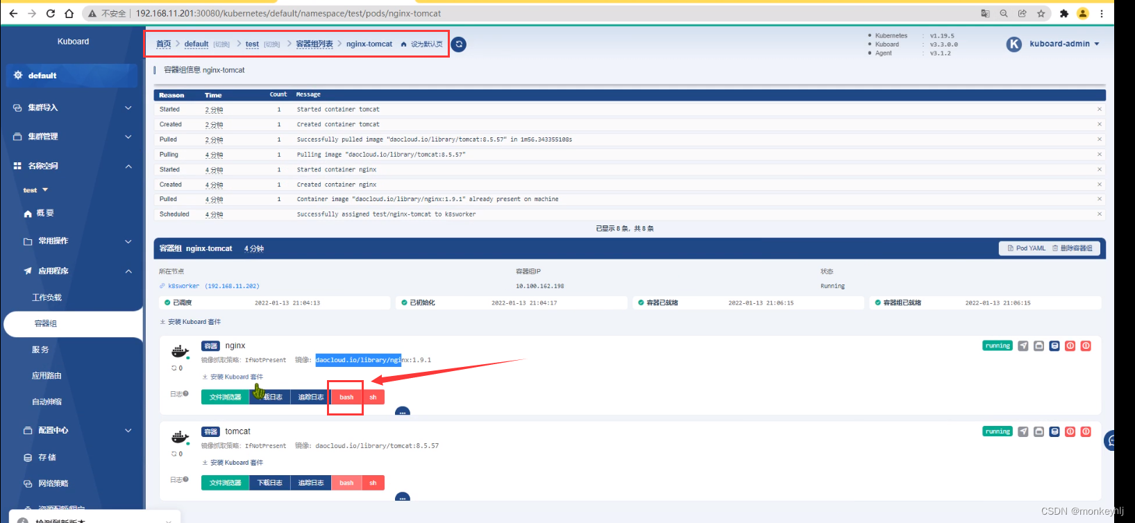This screenshot has width=1135, height=523.
Task: Expand the 集群导入 sidebar menu
Action: click(72, 108)
